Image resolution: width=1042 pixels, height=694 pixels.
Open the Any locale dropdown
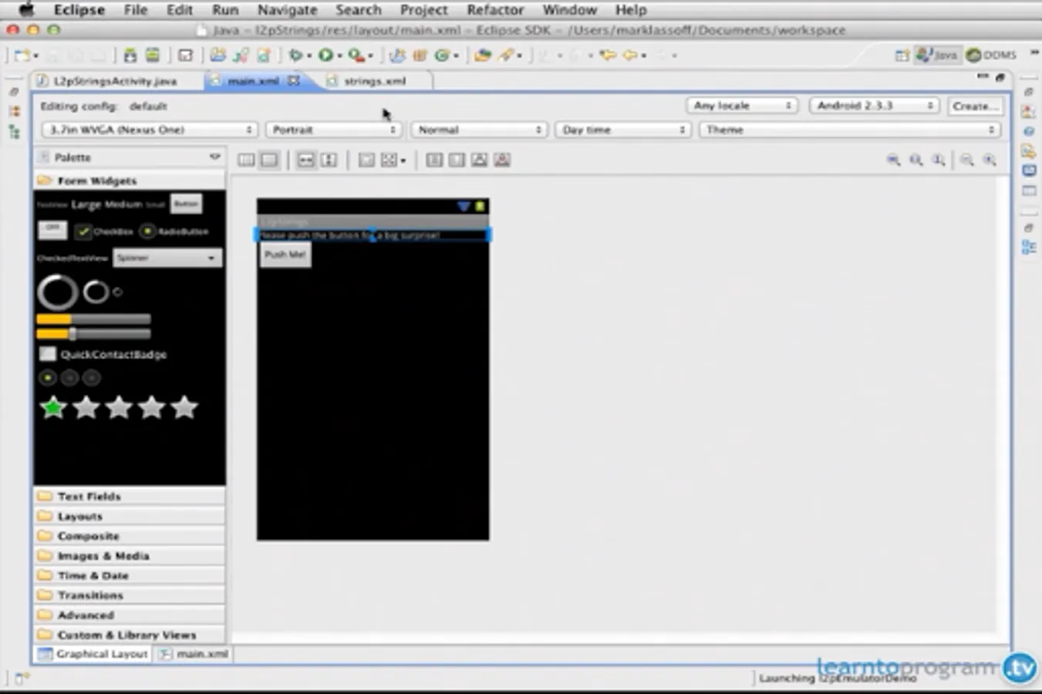[x=741, y=106]
